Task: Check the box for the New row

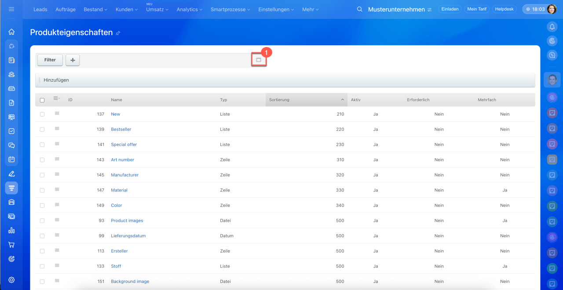Action: 42,114
